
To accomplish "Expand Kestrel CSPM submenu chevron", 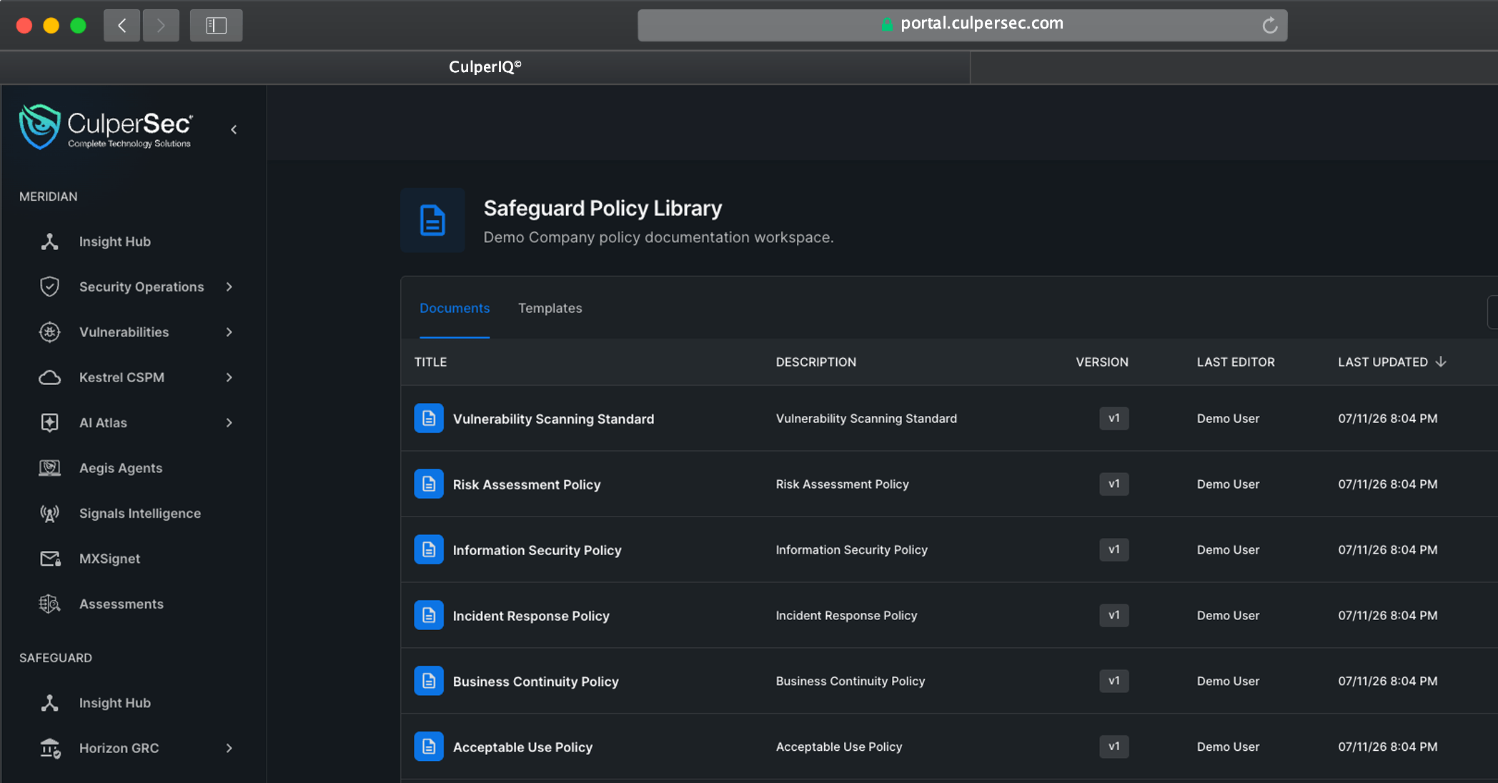I will [x=229, y=377].
